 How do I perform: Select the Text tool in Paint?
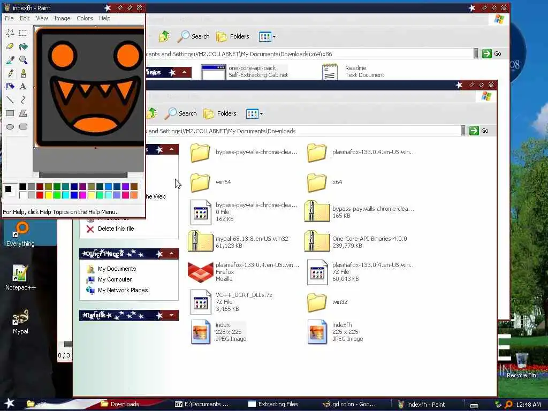point(23,86)
